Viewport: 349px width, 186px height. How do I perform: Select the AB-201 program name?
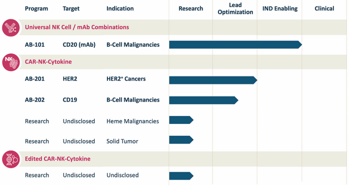pos(35,79)
